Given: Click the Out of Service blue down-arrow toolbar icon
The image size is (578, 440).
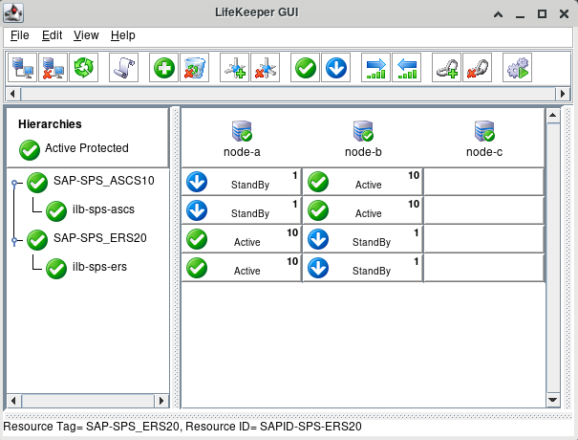Looking at the screenshot, I should [335, 68].
